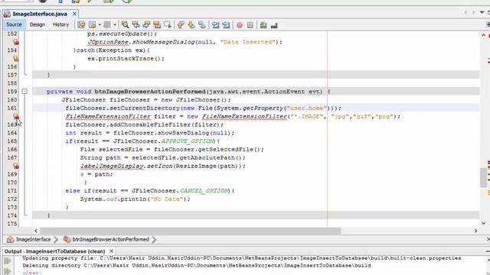
Task: Toggle Rectangular Selection icon
Action: pos(168,24)
